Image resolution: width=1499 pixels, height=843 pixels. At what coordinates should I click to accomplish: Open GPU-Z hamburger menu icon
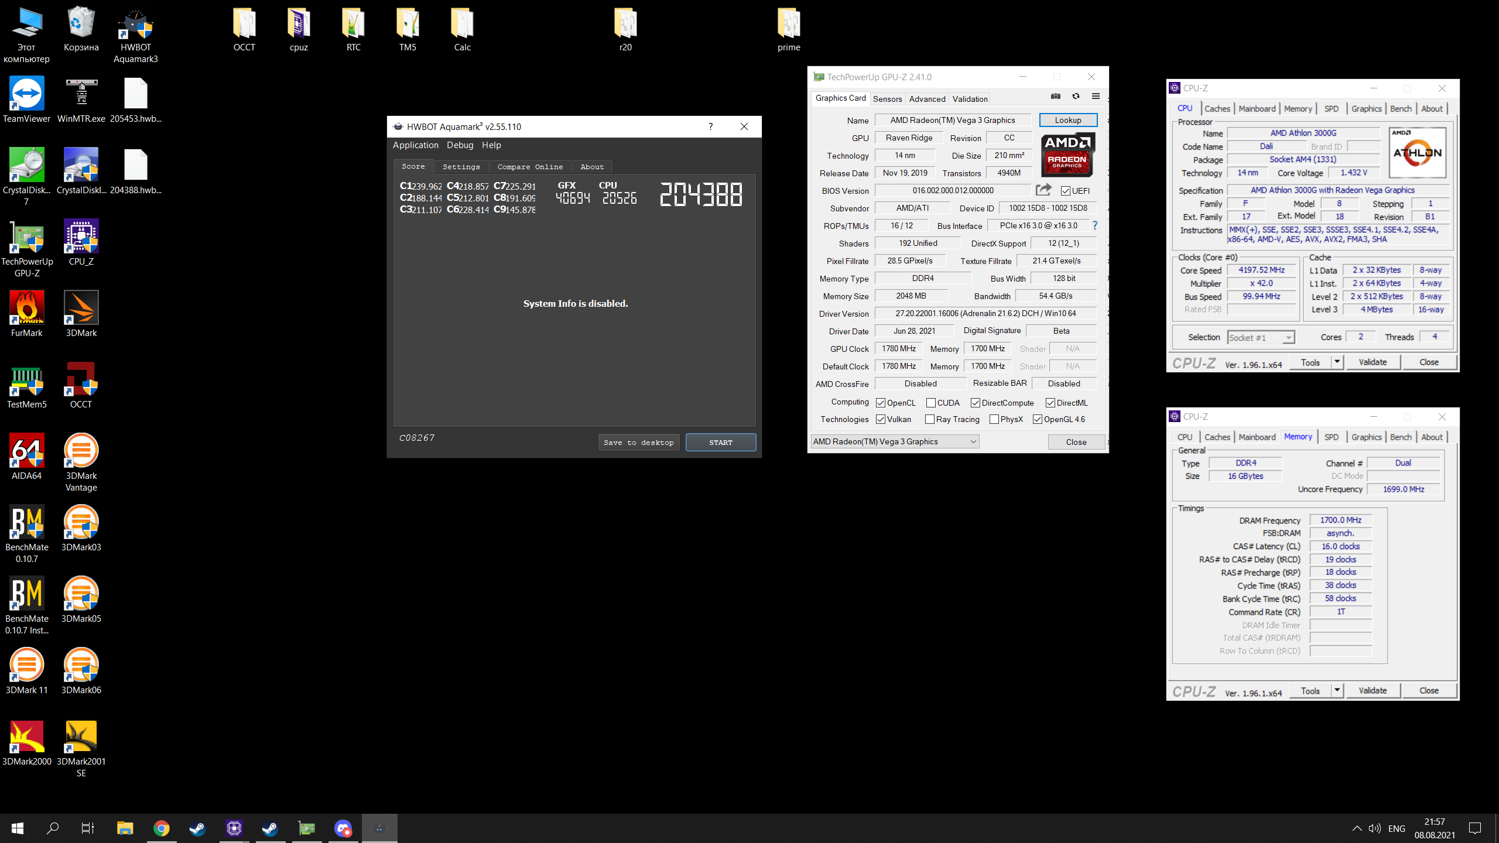click(1096, 97)
